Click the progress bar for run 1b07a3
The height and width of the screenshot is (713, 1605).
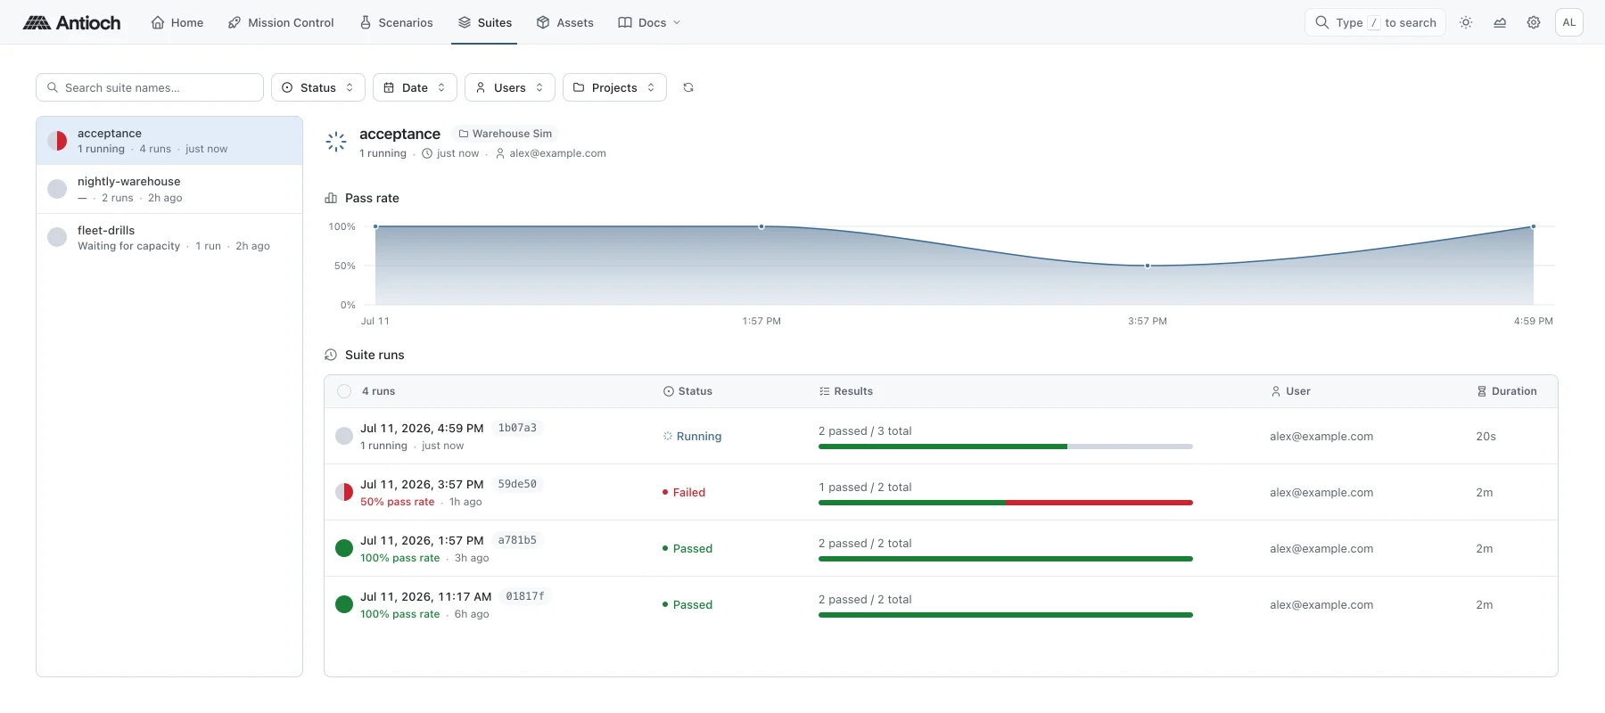[1006, 447]
